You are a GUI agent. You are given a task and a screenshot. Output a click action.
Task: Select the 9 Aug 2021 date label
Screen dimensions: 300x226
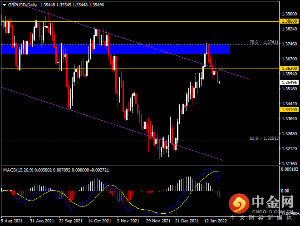click(12, 221)
